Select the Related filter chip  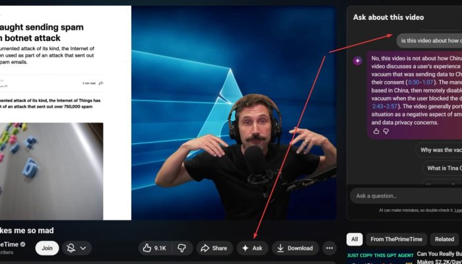pos(445,239)
